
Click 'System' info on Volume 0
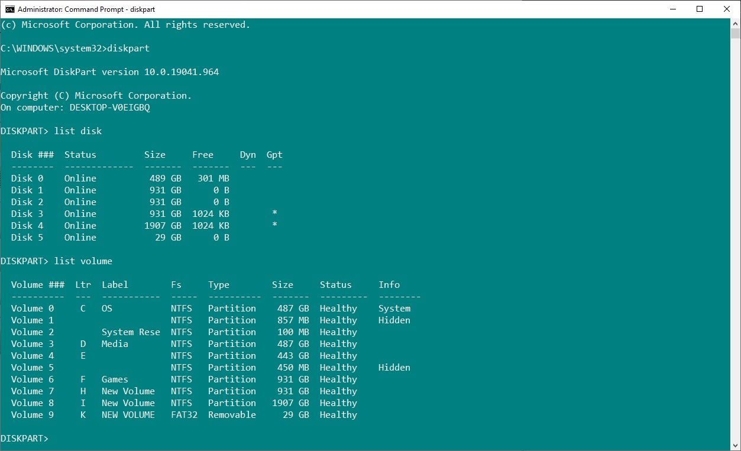(394, 309)
